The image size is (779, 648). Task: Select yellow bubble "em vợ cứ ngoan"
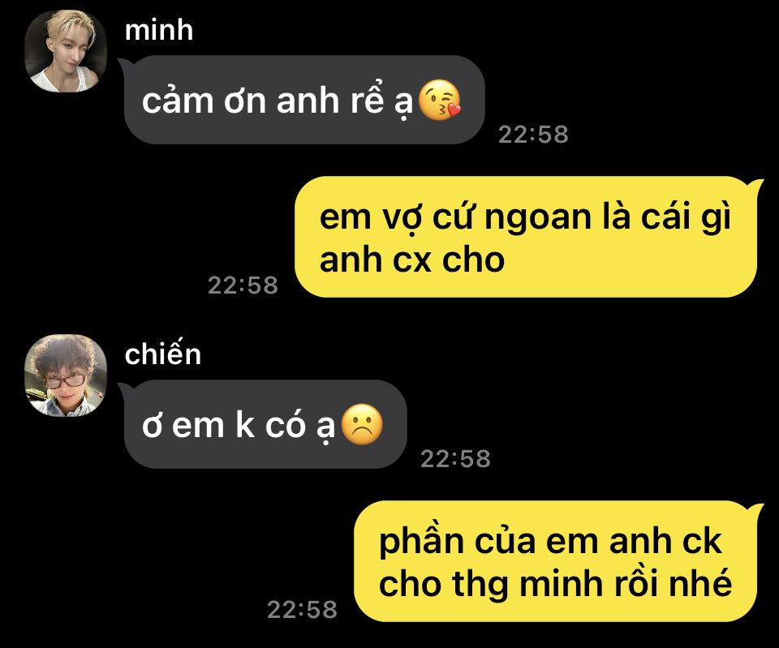tap(528, 237)
